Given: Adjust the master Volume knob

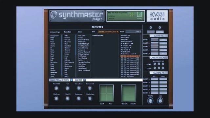Looking at the screenshot, I should click(x=150, y=101).
